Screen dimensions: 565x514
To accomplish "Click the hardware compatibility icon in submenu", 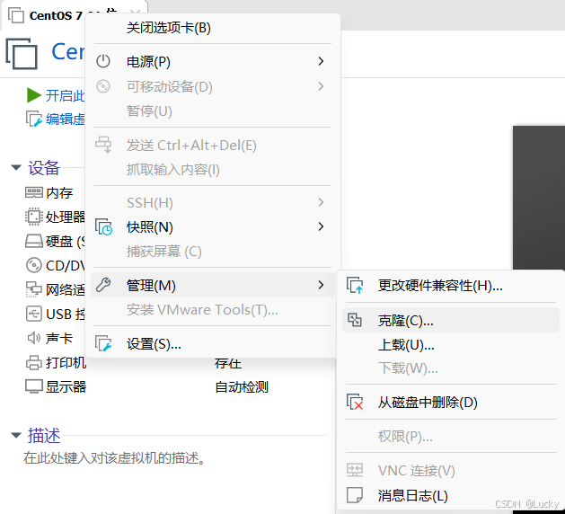I will click(355, 285).
